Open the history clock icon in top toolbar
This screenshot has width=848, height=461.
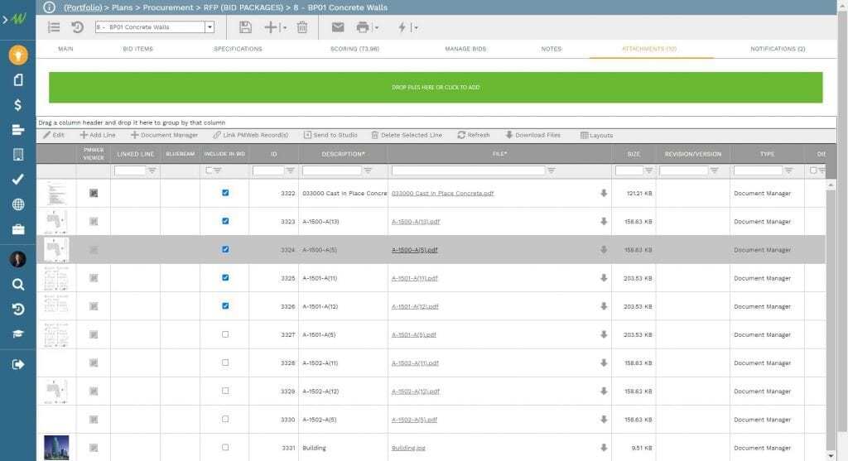(77, 27)
